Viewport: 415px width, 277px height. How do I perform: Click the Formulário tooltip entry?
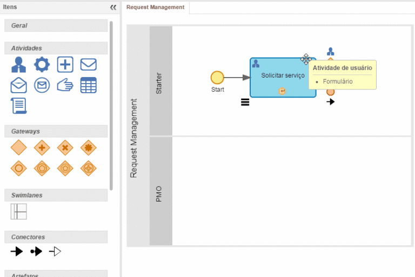pos(338,81)
